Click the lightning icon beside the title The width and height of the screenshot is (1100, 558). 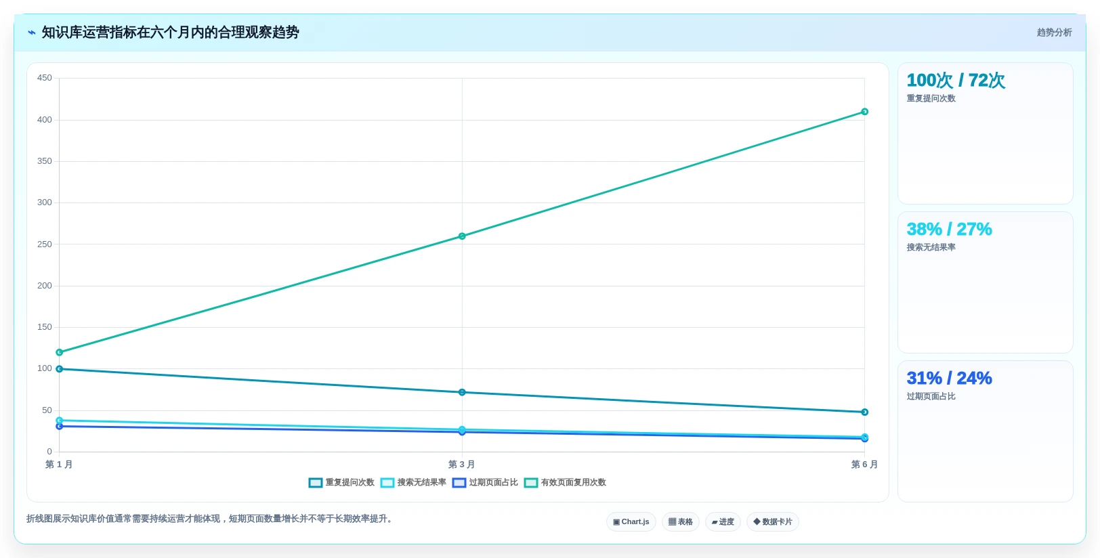31,33
